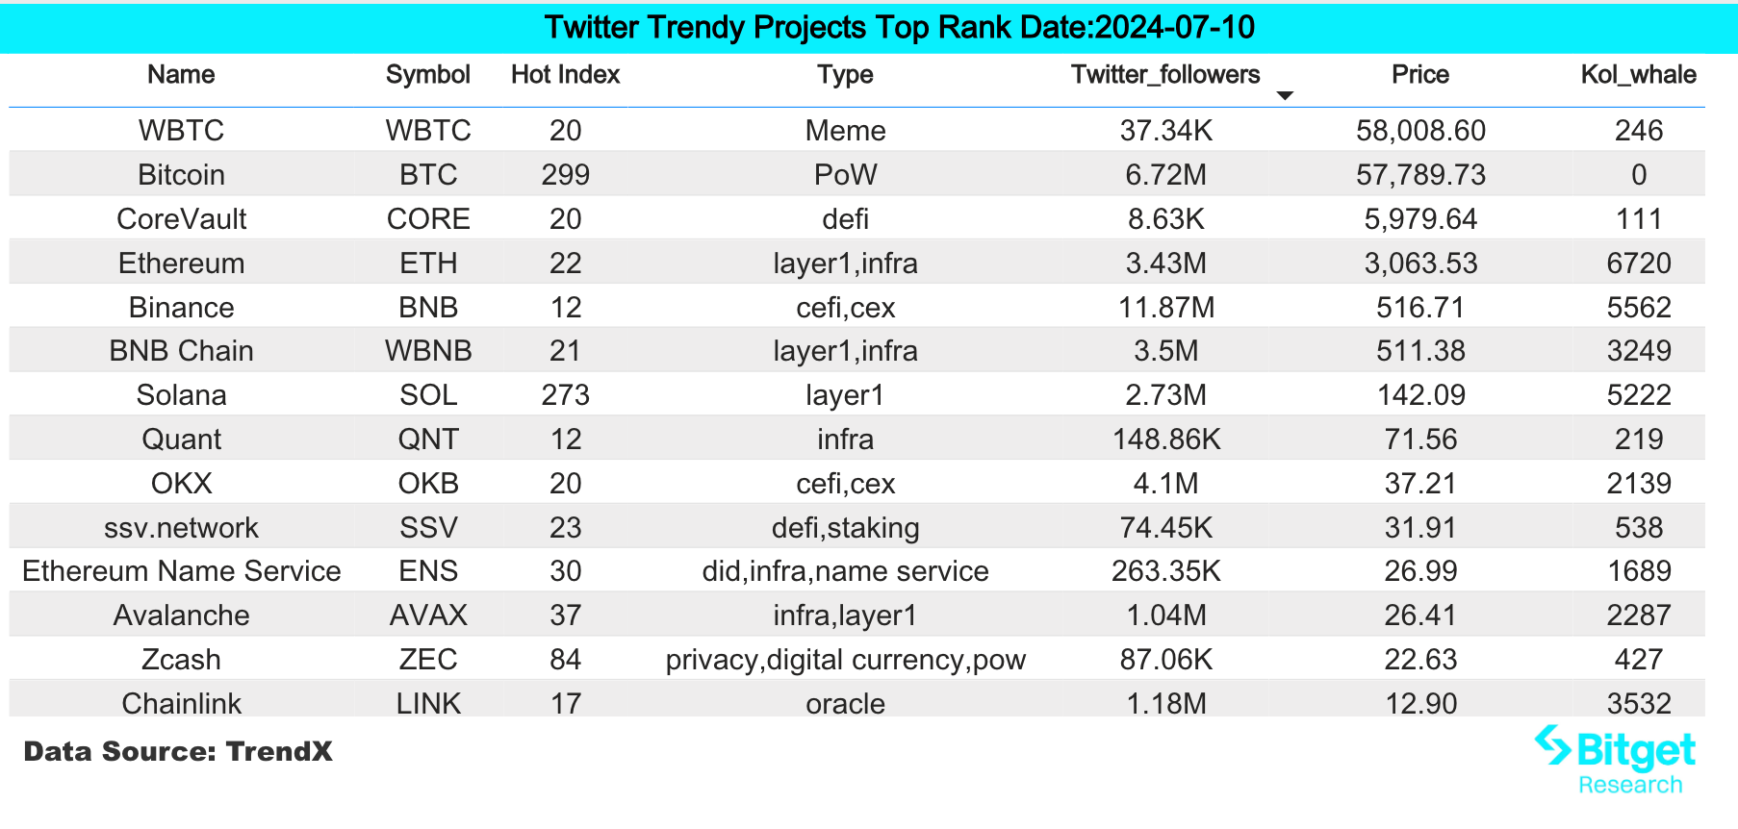The width and height of the screenshot is (1738, 829).
Task: Click the Kol_whale column header
Action: (x=1638, y=75)
